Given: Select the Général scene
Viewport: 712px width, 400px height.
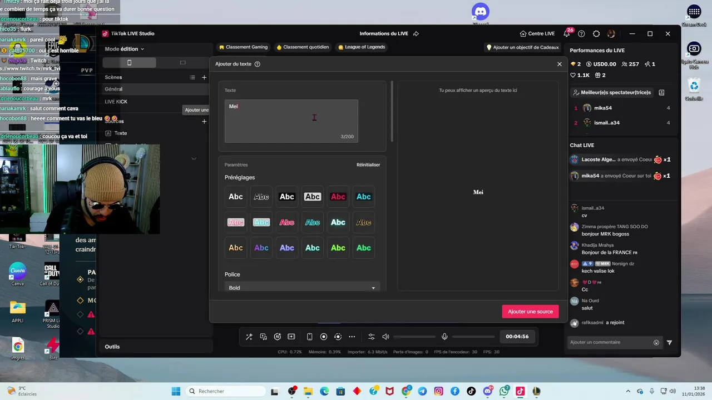Looking at the screenshot, I should pyautogui.click(x=156, y=89).
